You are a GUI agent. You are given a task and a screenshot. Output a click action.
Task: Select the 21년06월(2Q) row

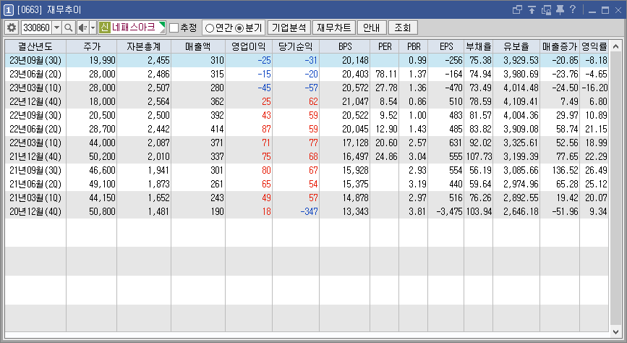307,184
